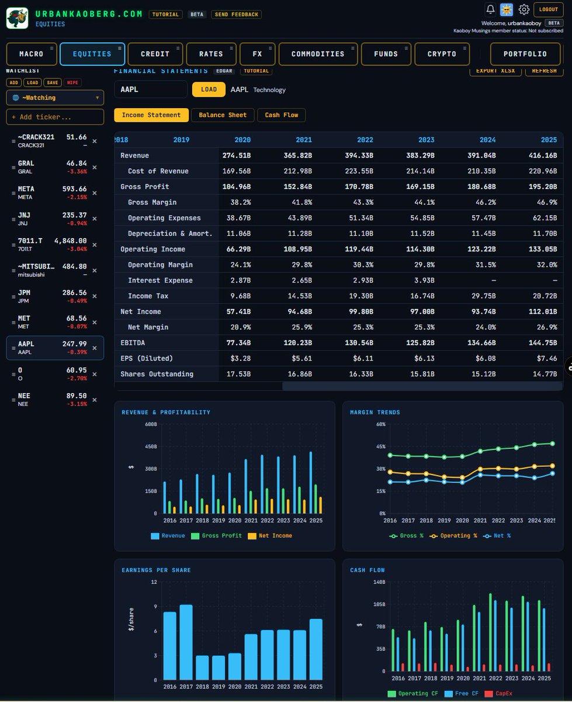Image resolution: width=572 pixels, height=702 pixels.
Task: Open the CRYPTO tab submenu icon
Action: 465,47
